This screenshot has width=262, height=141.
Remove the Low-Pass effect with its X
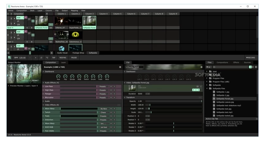click(115, 87)
